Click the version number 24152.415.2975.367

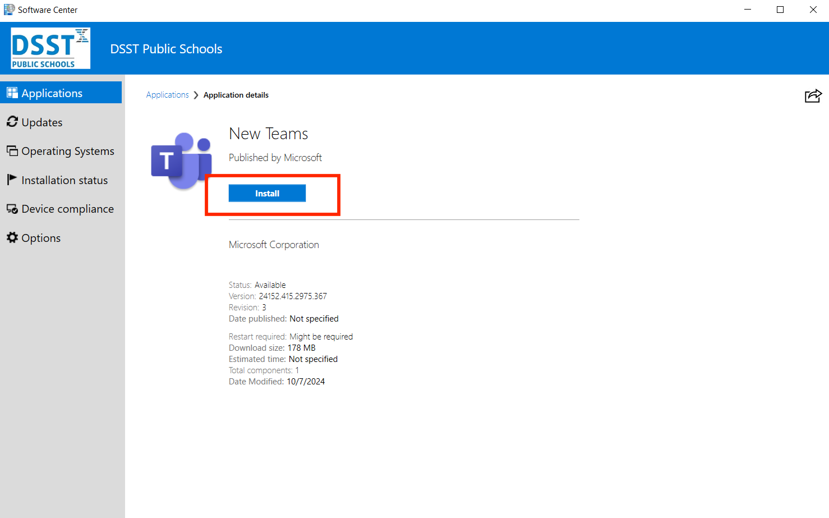(x=293, y=296)
